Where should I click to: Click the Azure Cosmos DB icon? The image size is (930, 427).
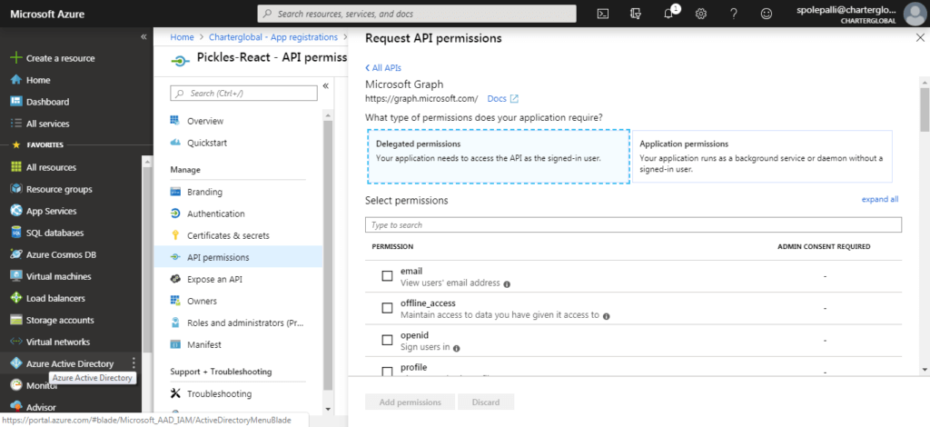(16, 254)
